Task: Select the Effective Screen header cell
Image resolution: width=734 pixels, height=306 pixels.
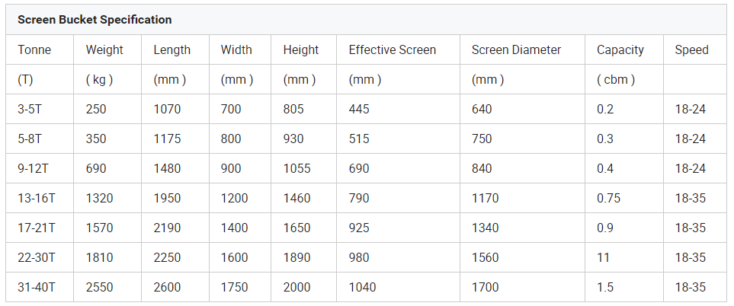Action: 393,50
